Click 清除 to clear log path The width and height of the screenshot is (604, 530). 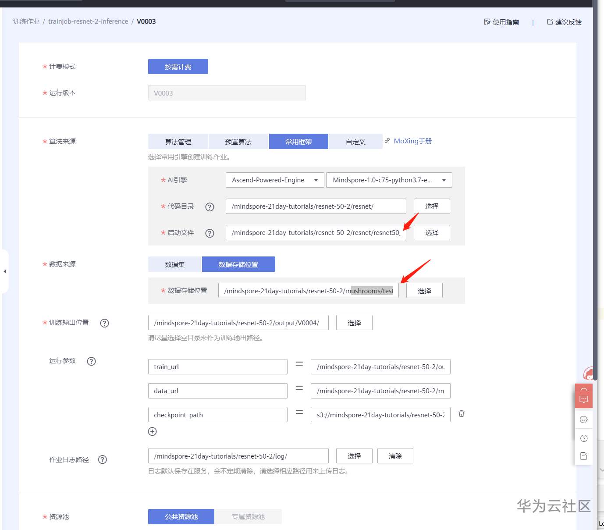tap(395, 456)
